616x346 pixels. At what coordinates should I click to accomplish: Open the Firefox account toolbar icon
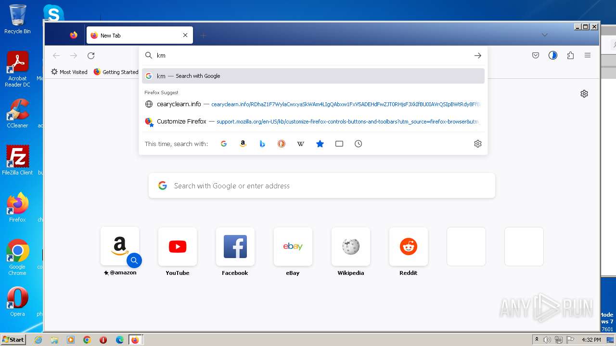[553, 56]
